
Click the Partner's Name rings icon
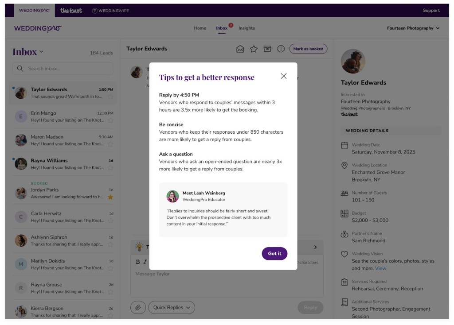344,234
